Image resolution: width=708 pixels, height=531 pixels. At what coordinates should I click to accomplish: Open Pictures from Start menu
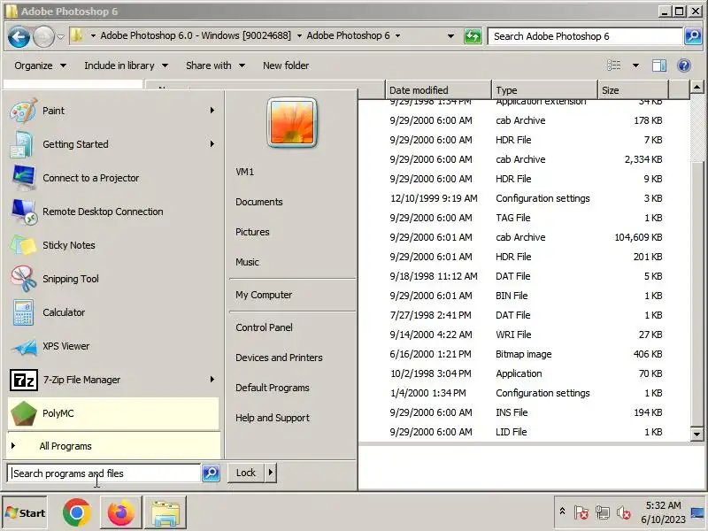[x=252, y=232]
